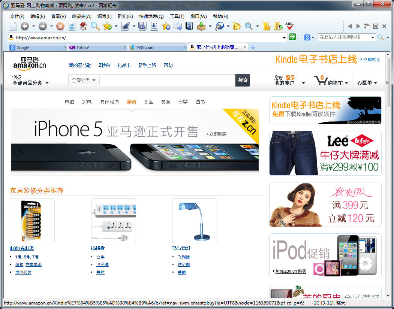Open the Z秒杀 link
Screen dimensions: 394x309
pos(105,65)
